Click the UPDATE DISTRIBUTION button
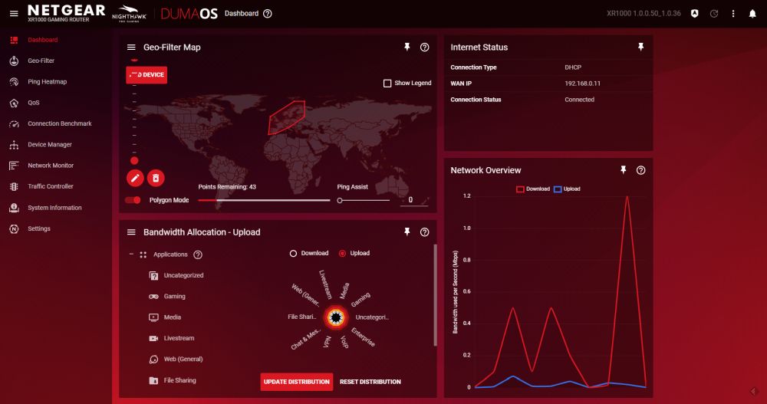This screenshot has height=404, width=767. (296, 382)
